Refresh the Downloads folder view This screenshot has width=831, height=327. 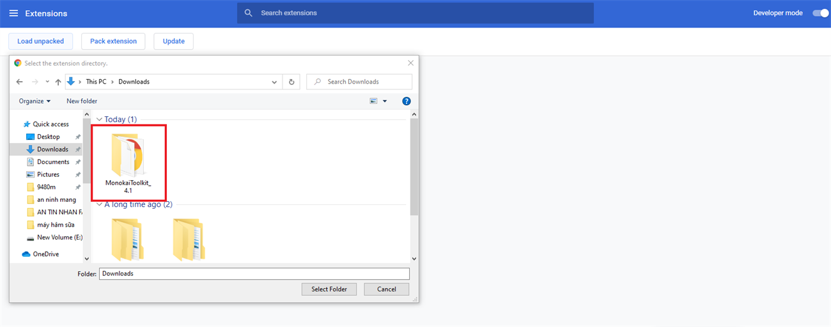point(291,82)
